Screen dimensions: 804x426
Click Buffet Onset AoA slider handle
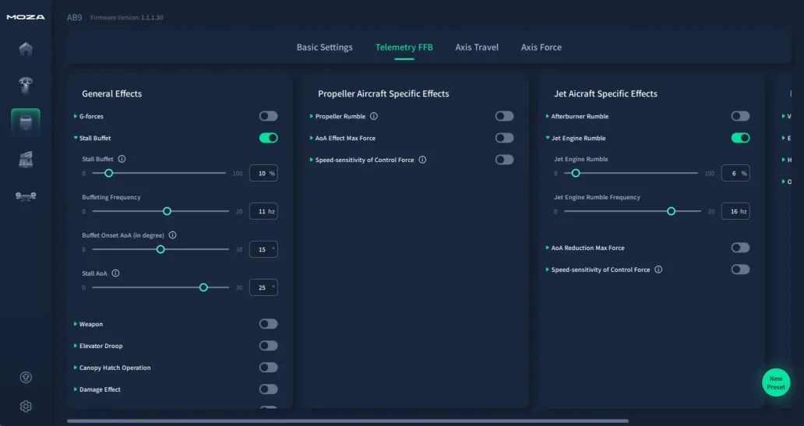tap(160, 250)
